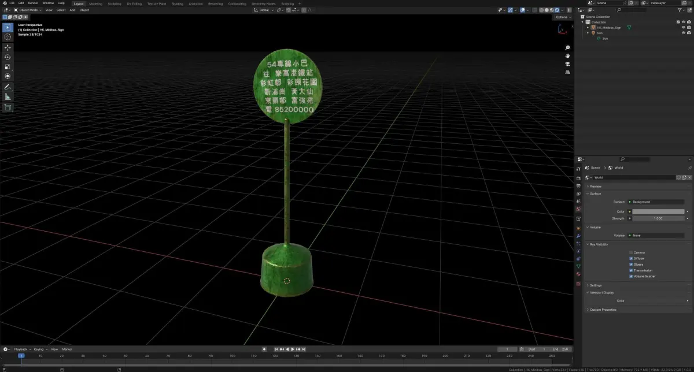Open the Tool properties tab
This screenshot has width=694, height=372.
click(578, 168)
